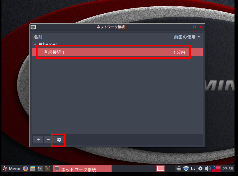238x176 pixels.
Task: Sort by 前回の使用 column header
Action: [x=187, y=37]
